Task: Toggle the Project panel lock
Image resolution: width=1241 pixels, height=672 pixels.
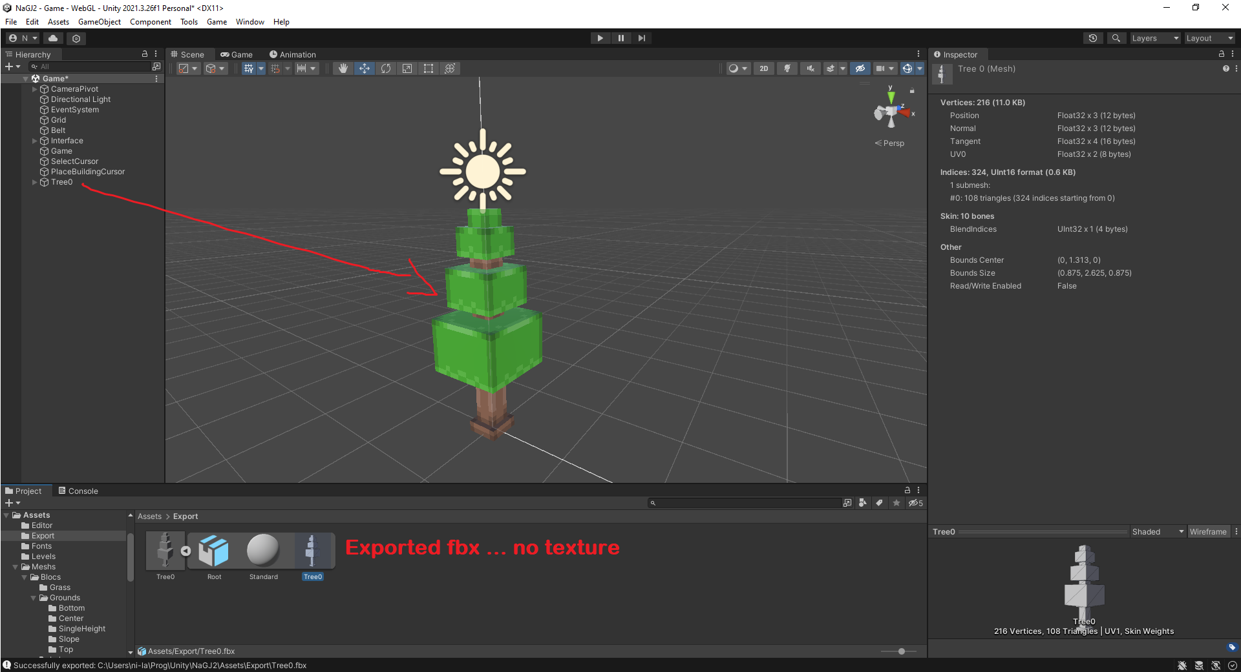Action: [x=907, y=491]
